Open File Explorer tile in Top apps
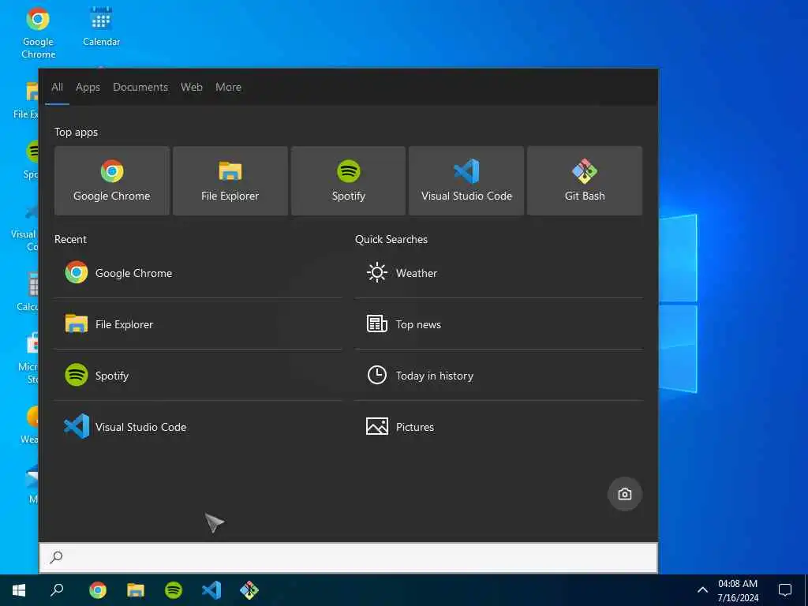The image size is (808, 606). tap(230, 181)
